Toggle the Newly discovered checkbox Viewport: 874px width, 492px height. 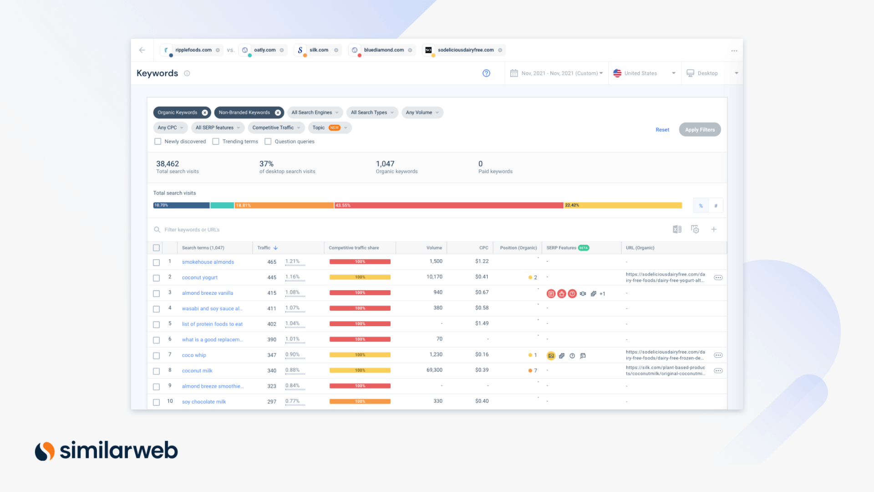[x=157, y=141]
